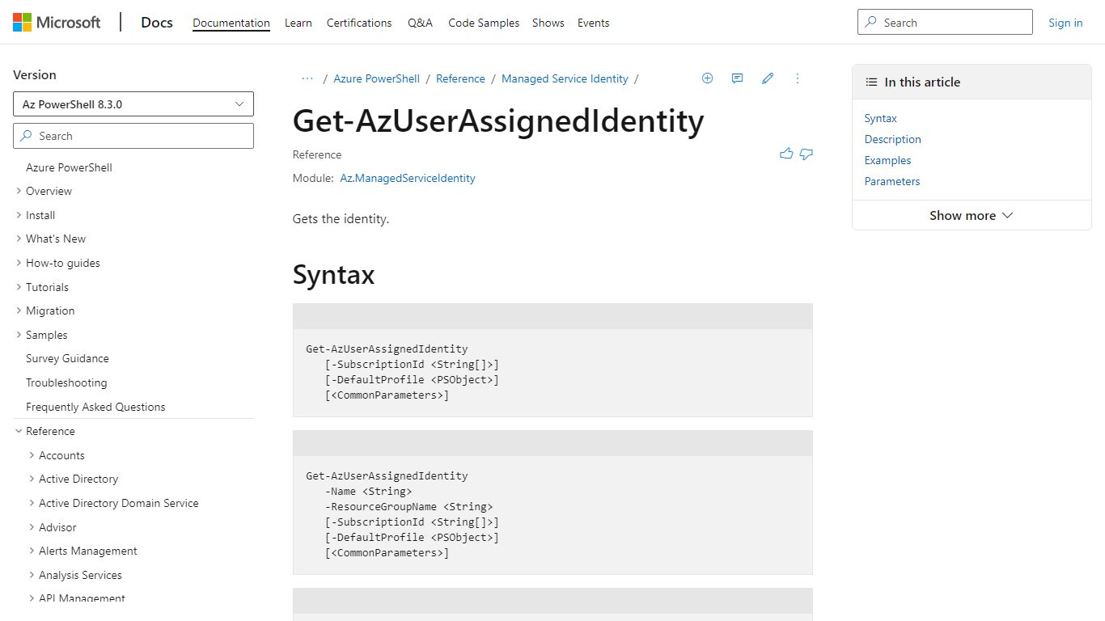Open the Reference breadcrumb link

[460, 78]
